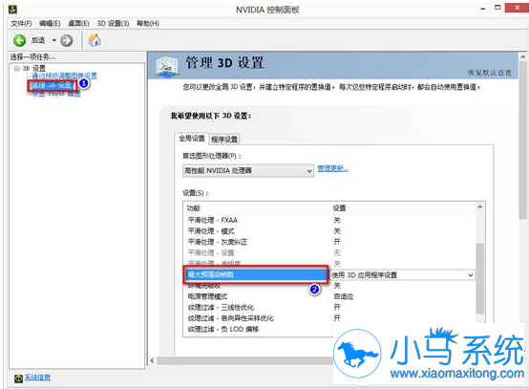Select the highlighted 最大预渲染帧数 row
The height and width of the screenshot is (389, 529).
pos(256,274)
